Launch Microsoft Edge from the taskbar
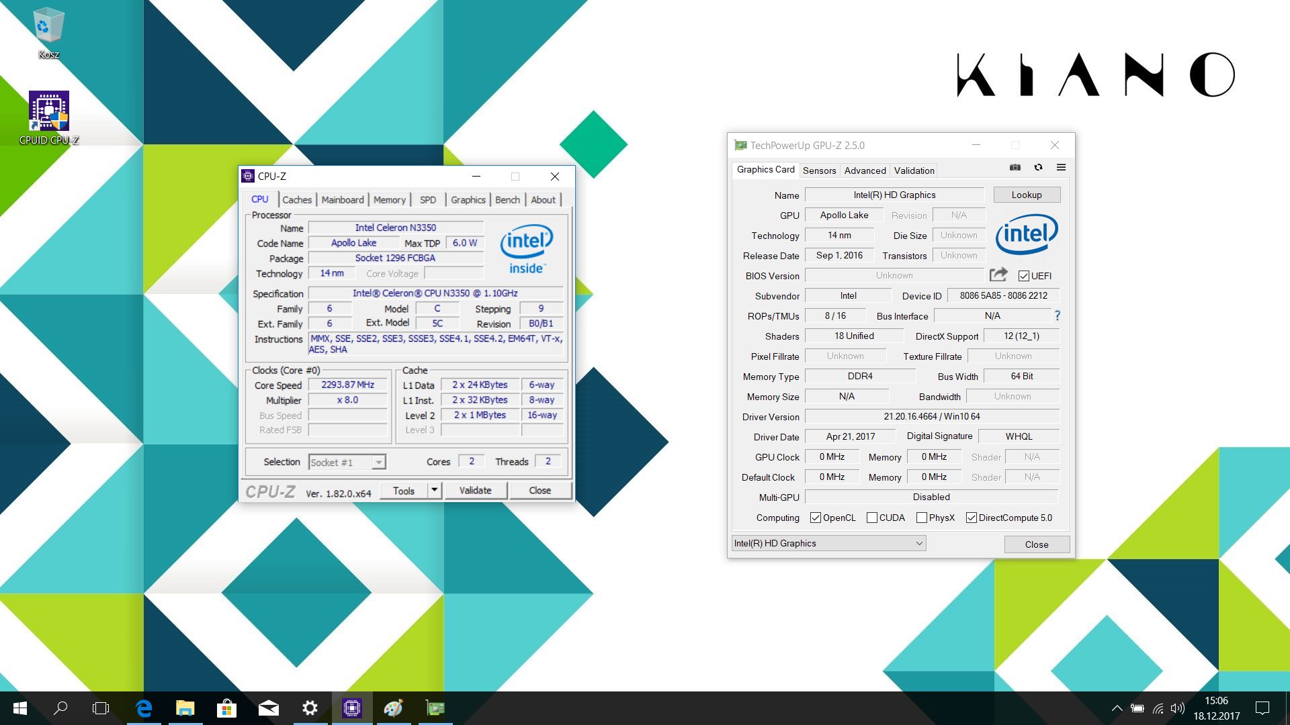The height and width of the screenshot is (725, 1290). (x=144, y=708)
